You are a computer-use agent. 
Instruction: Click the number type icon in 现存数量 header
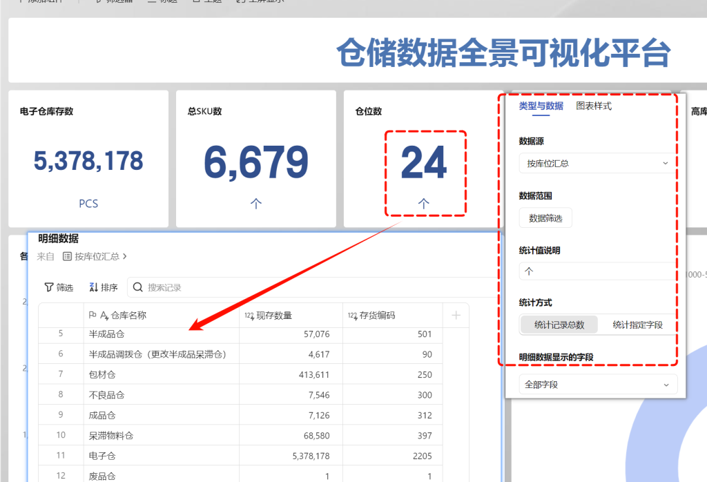249,316
